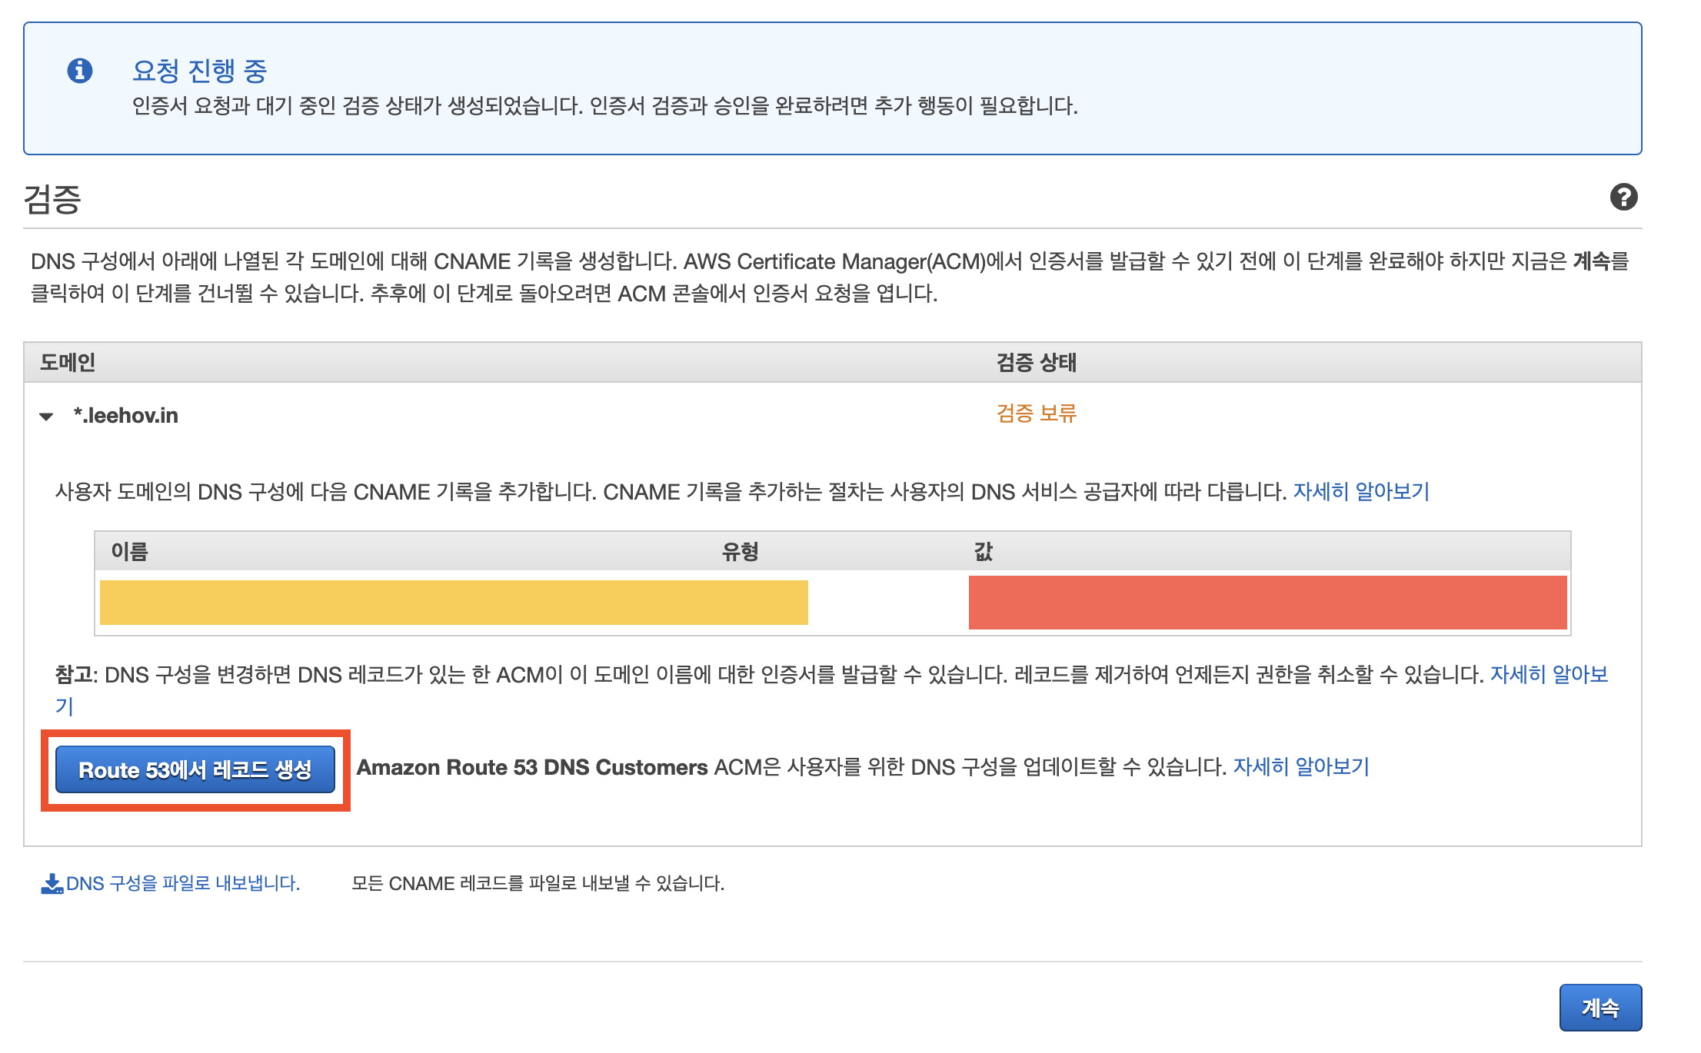Click the 이름 column header

(x=129, y=551)
